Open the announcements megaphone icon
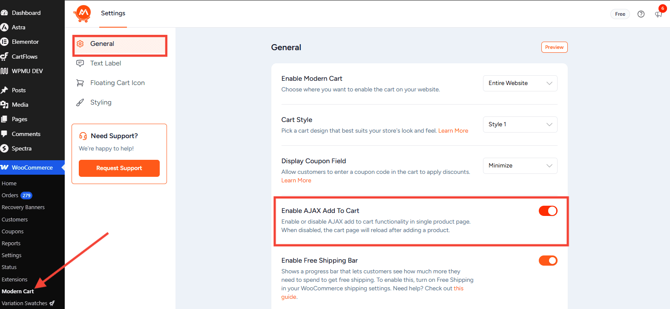This screenshot has height=309, width=670. pyautogui.click(x=658, y=14)
